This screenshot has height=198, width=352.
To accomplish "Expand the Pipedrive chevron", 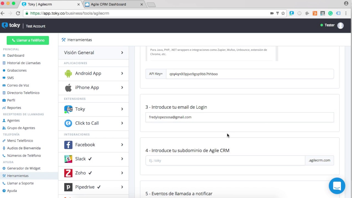I will [x=122, y=187].
